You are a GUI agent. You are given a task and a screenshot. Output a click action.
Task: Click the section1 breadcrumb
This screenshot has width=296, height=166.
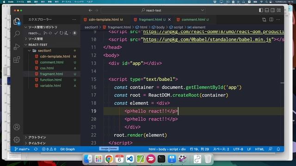click(x=91, y=27)
